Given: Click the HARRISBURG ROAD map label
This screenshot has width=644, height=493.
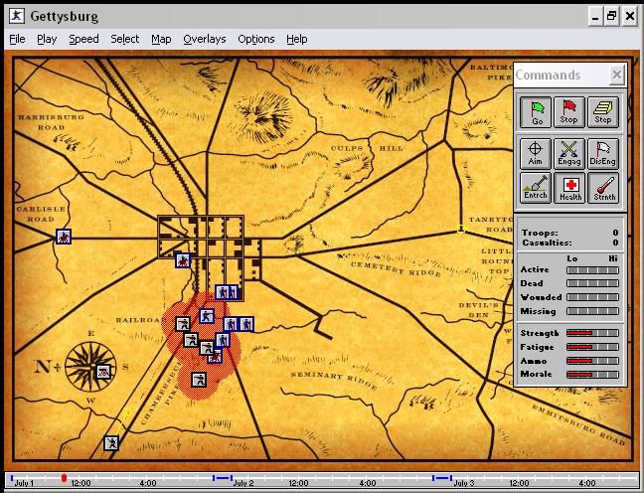Looking at the screenshot, I should [x=51, y=122].
